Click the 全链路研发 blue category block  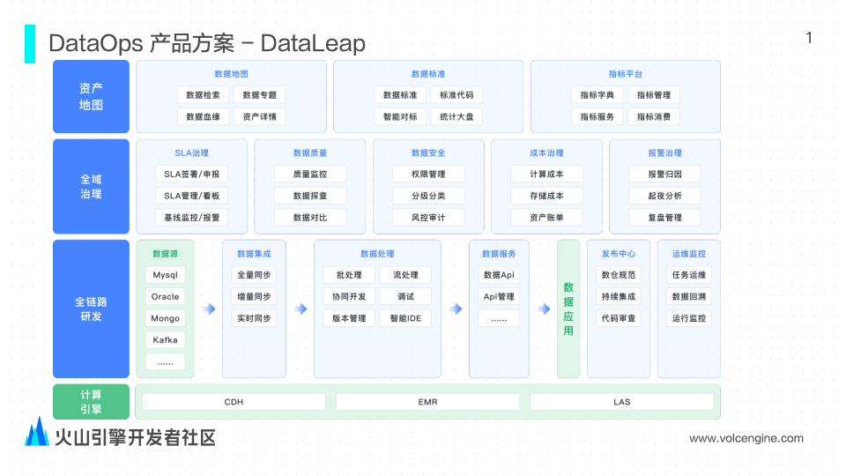pyautogui.click(x=91, y=309)
